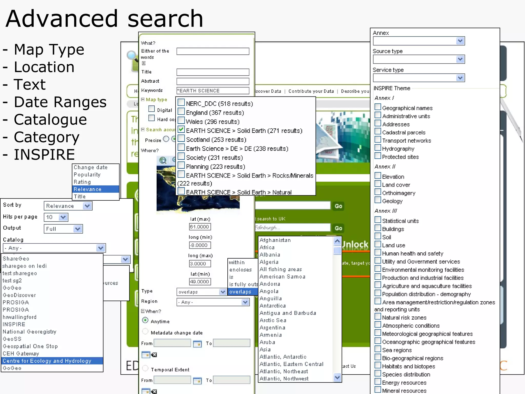Select the Anytime radio button
525x394 pixels.
[145, 320]
